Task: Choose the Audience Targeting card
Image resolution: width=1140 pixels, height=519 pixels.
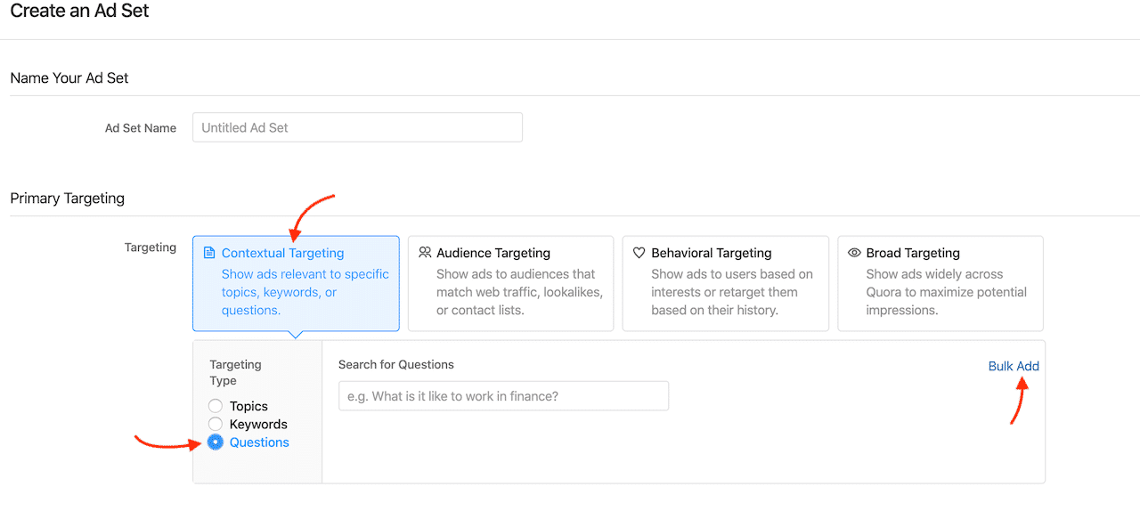Action: (510, 283)
